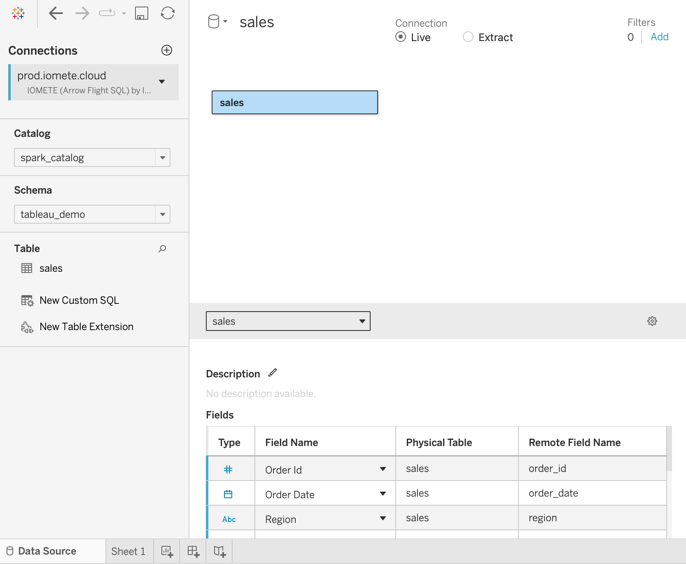Click the New Table Extension icon
This screenshot has width=686, height=564.
27,327
